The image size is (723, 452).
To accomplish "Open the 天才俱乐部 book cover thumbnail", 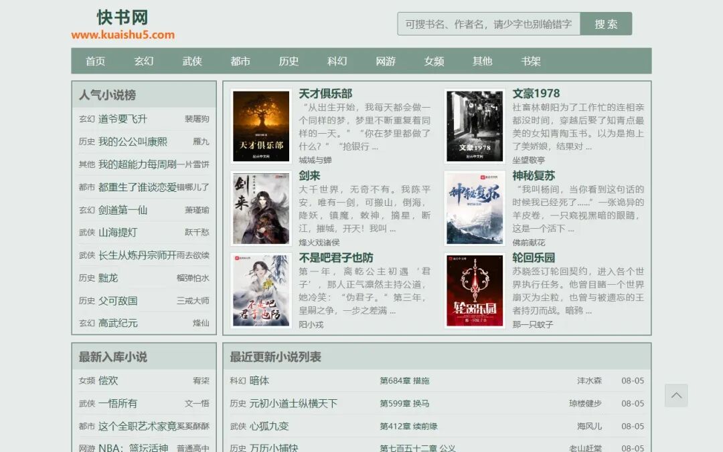I will click(x=261, y=126).
